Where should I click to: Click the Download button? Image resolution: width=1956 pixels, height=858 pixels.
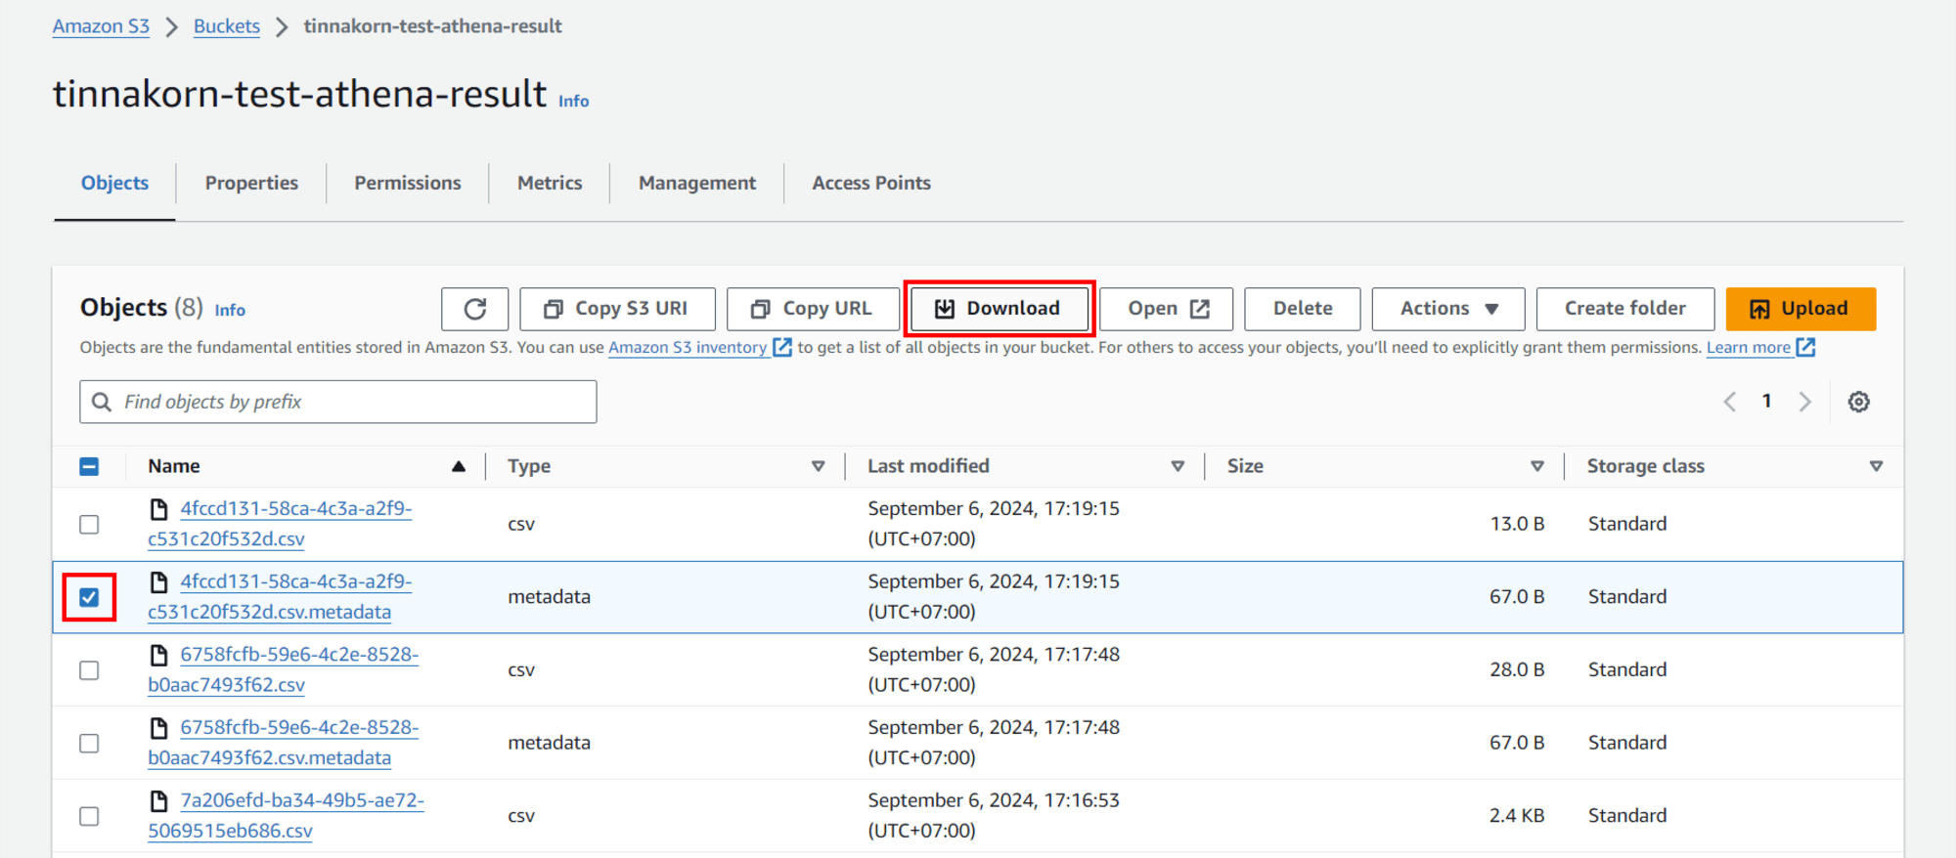999,309
